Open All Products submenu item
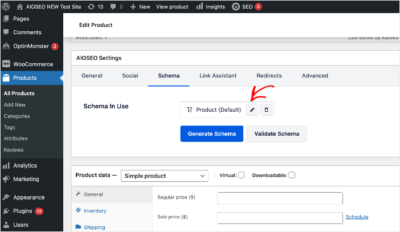400x232 pixels. 19,93
